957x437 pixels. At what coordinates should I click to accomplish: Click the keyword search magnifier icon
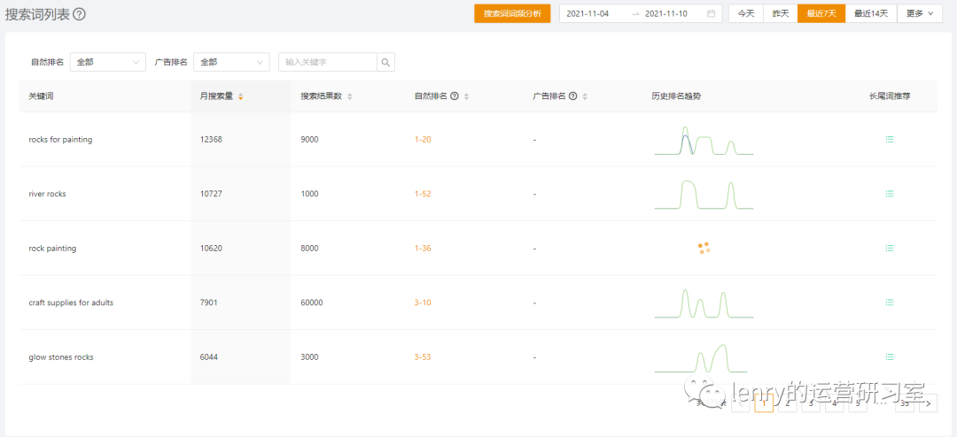coord(385,62)
